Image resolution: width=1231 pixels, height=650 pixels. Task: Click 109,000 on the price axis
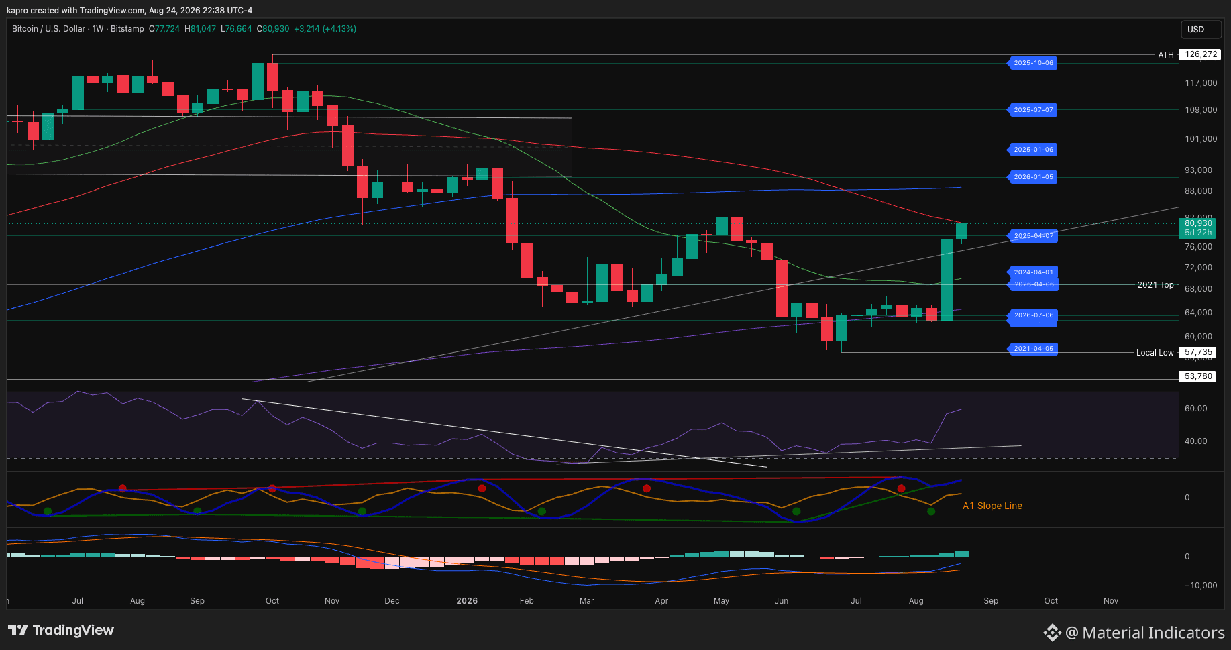[1201, 110]
